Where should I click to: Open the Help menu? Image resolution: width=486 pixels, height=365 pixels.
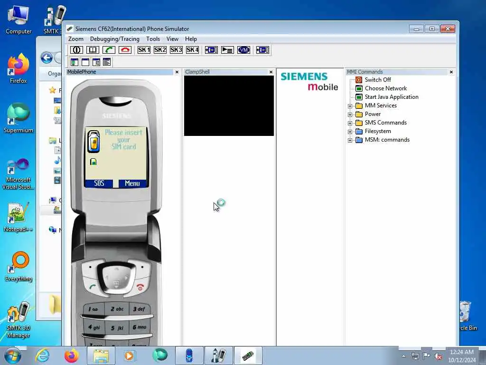[191, 39]
